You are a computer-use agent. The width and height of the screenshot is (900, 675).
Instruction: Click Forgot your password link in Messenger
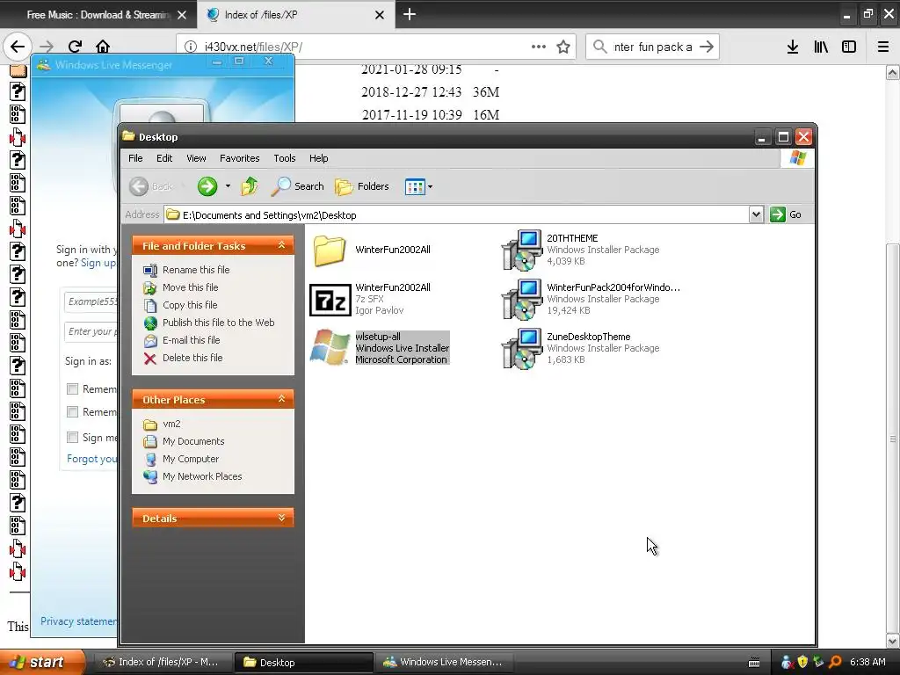point(91,459)
